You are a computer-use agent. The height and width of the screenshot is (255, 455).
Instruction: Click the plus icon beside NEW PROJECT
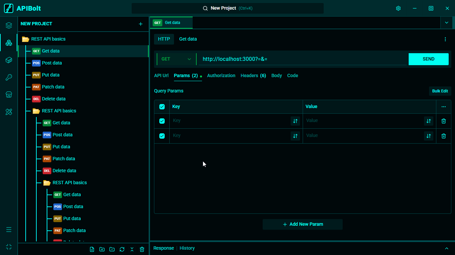click(x=141, y=24)
